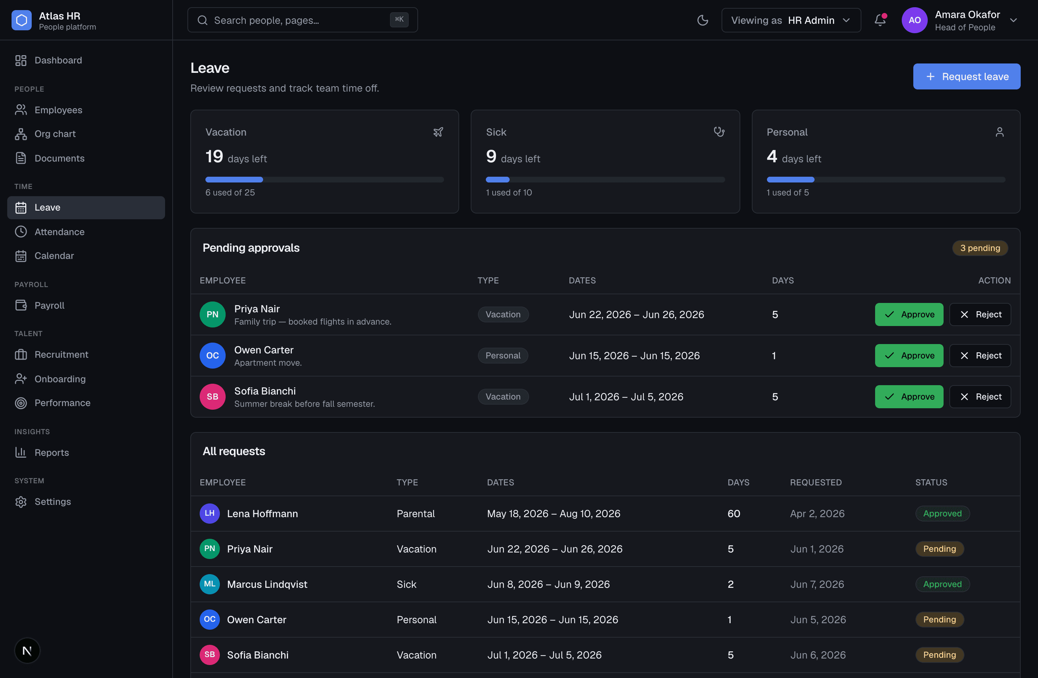This screenshot has height=678, width=1038.
Task: Click the Personal type tag for Owen Carter
Action: click(x=503, y=356)
